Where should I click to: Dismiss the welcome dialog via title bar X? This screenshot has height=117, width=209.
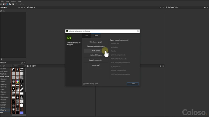tap(138, 31)
